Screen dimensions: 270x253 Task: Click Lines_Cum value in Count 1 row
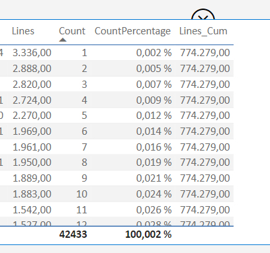(205, 53)
